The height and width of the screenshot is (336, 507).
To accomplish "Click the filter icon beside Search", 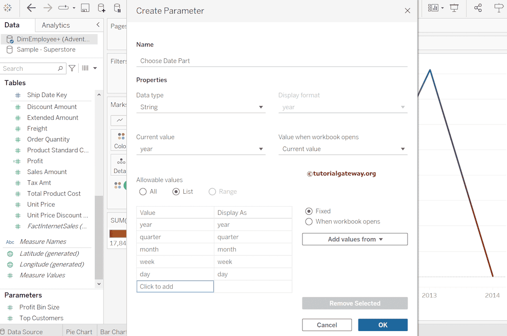I will [72, 68].
